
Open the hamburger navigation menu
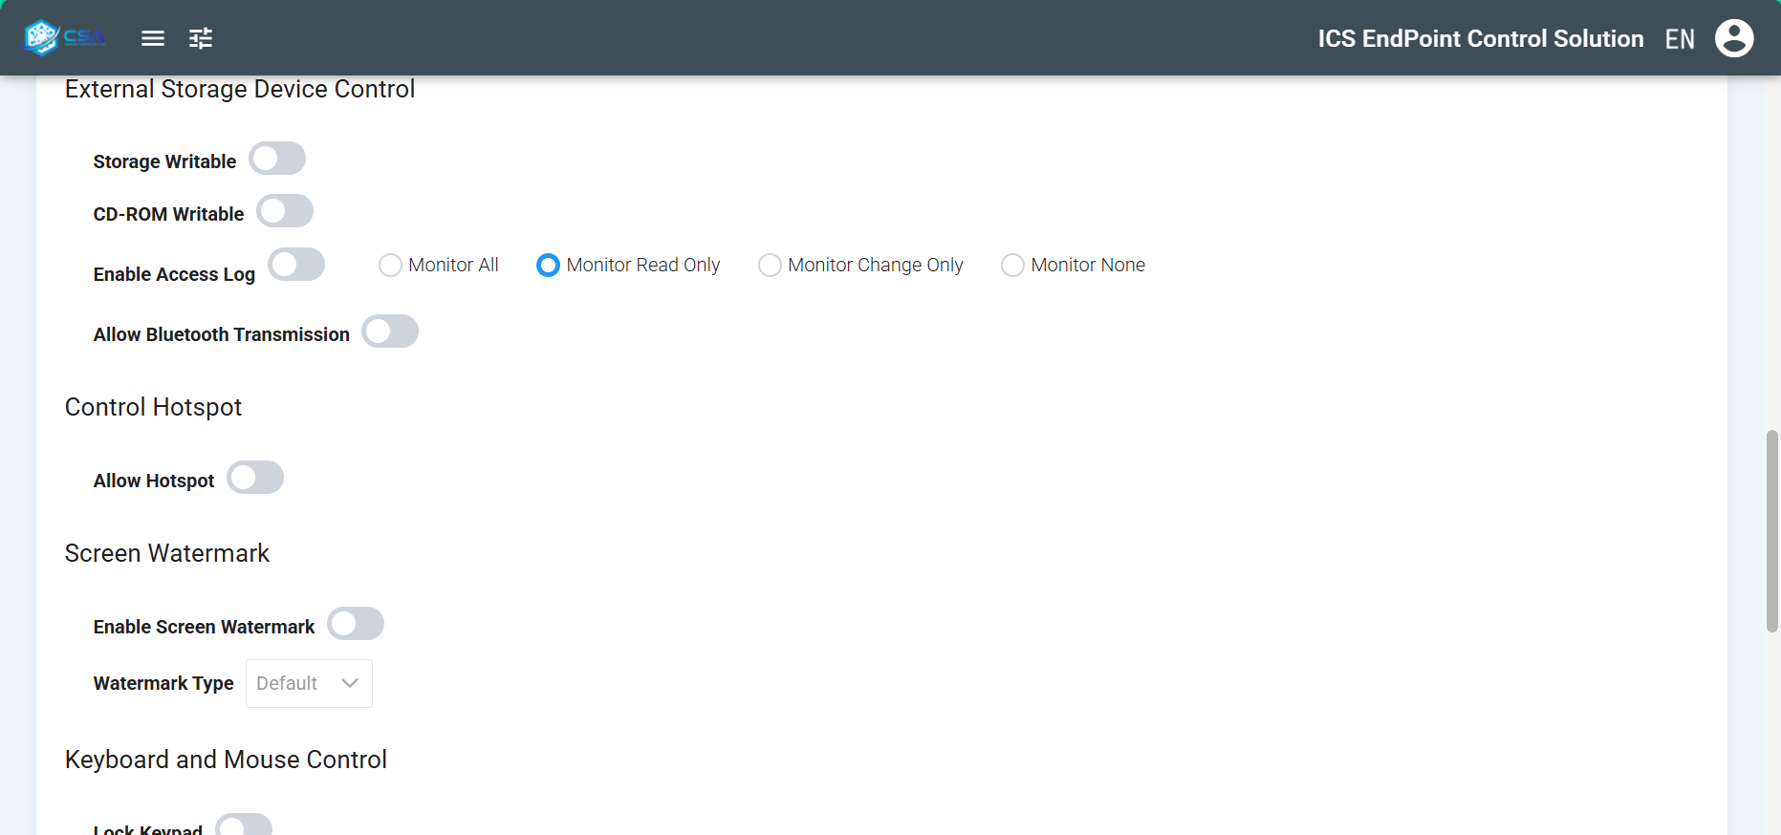(153, 38)
